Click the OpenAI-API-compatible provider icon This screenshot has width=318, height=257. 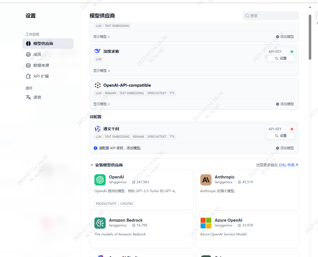[x=97, y=85]
